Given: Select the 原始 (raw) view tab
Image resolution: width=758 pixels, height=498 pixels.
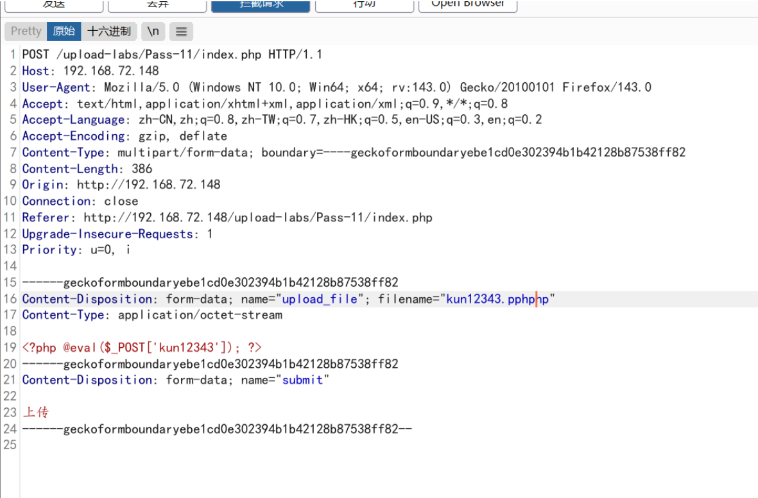Looking at the screenshot, I should click(64, 31).
